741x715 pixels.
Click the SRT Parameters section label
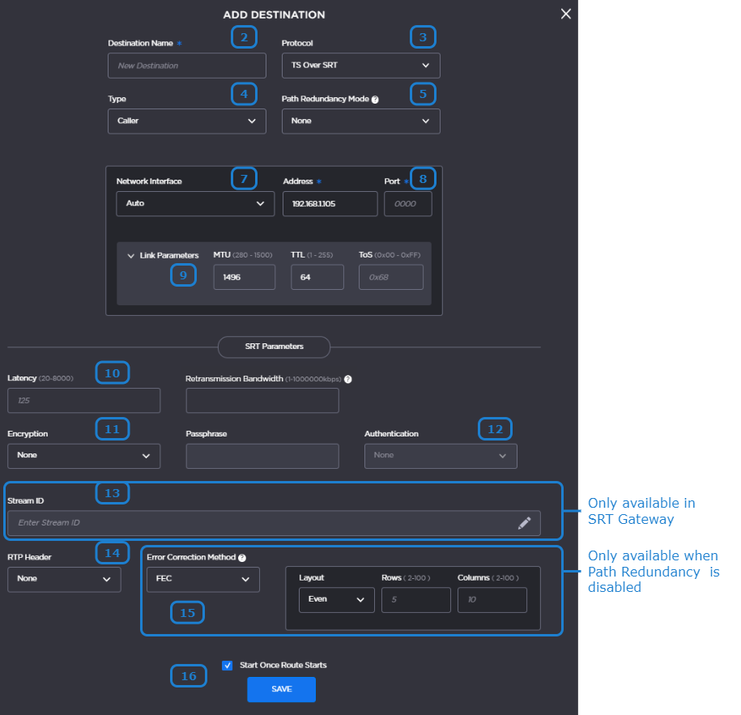point(274,347)
